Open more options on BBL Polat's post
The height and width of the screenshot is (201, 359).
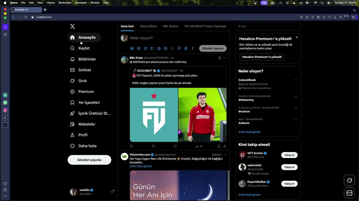tap(225, 58)
